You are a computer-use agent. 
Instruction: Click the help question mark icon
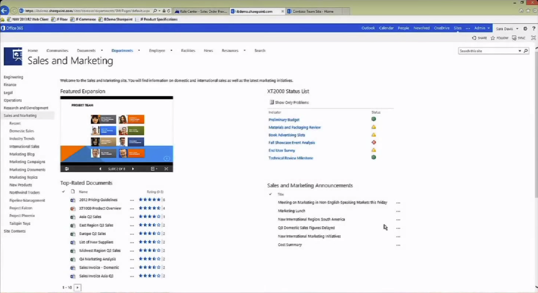534,28
